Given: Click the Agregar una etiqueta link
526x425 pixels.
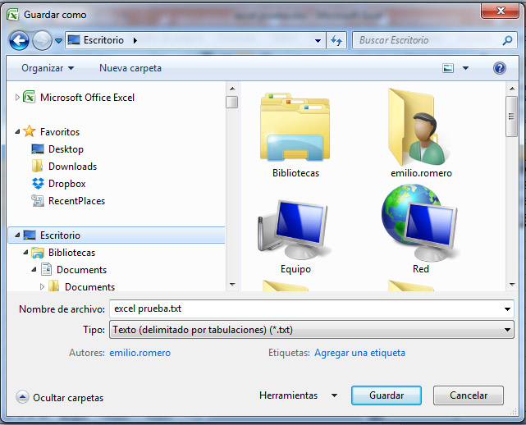Looking at the screenshot, I should [359, 353].
